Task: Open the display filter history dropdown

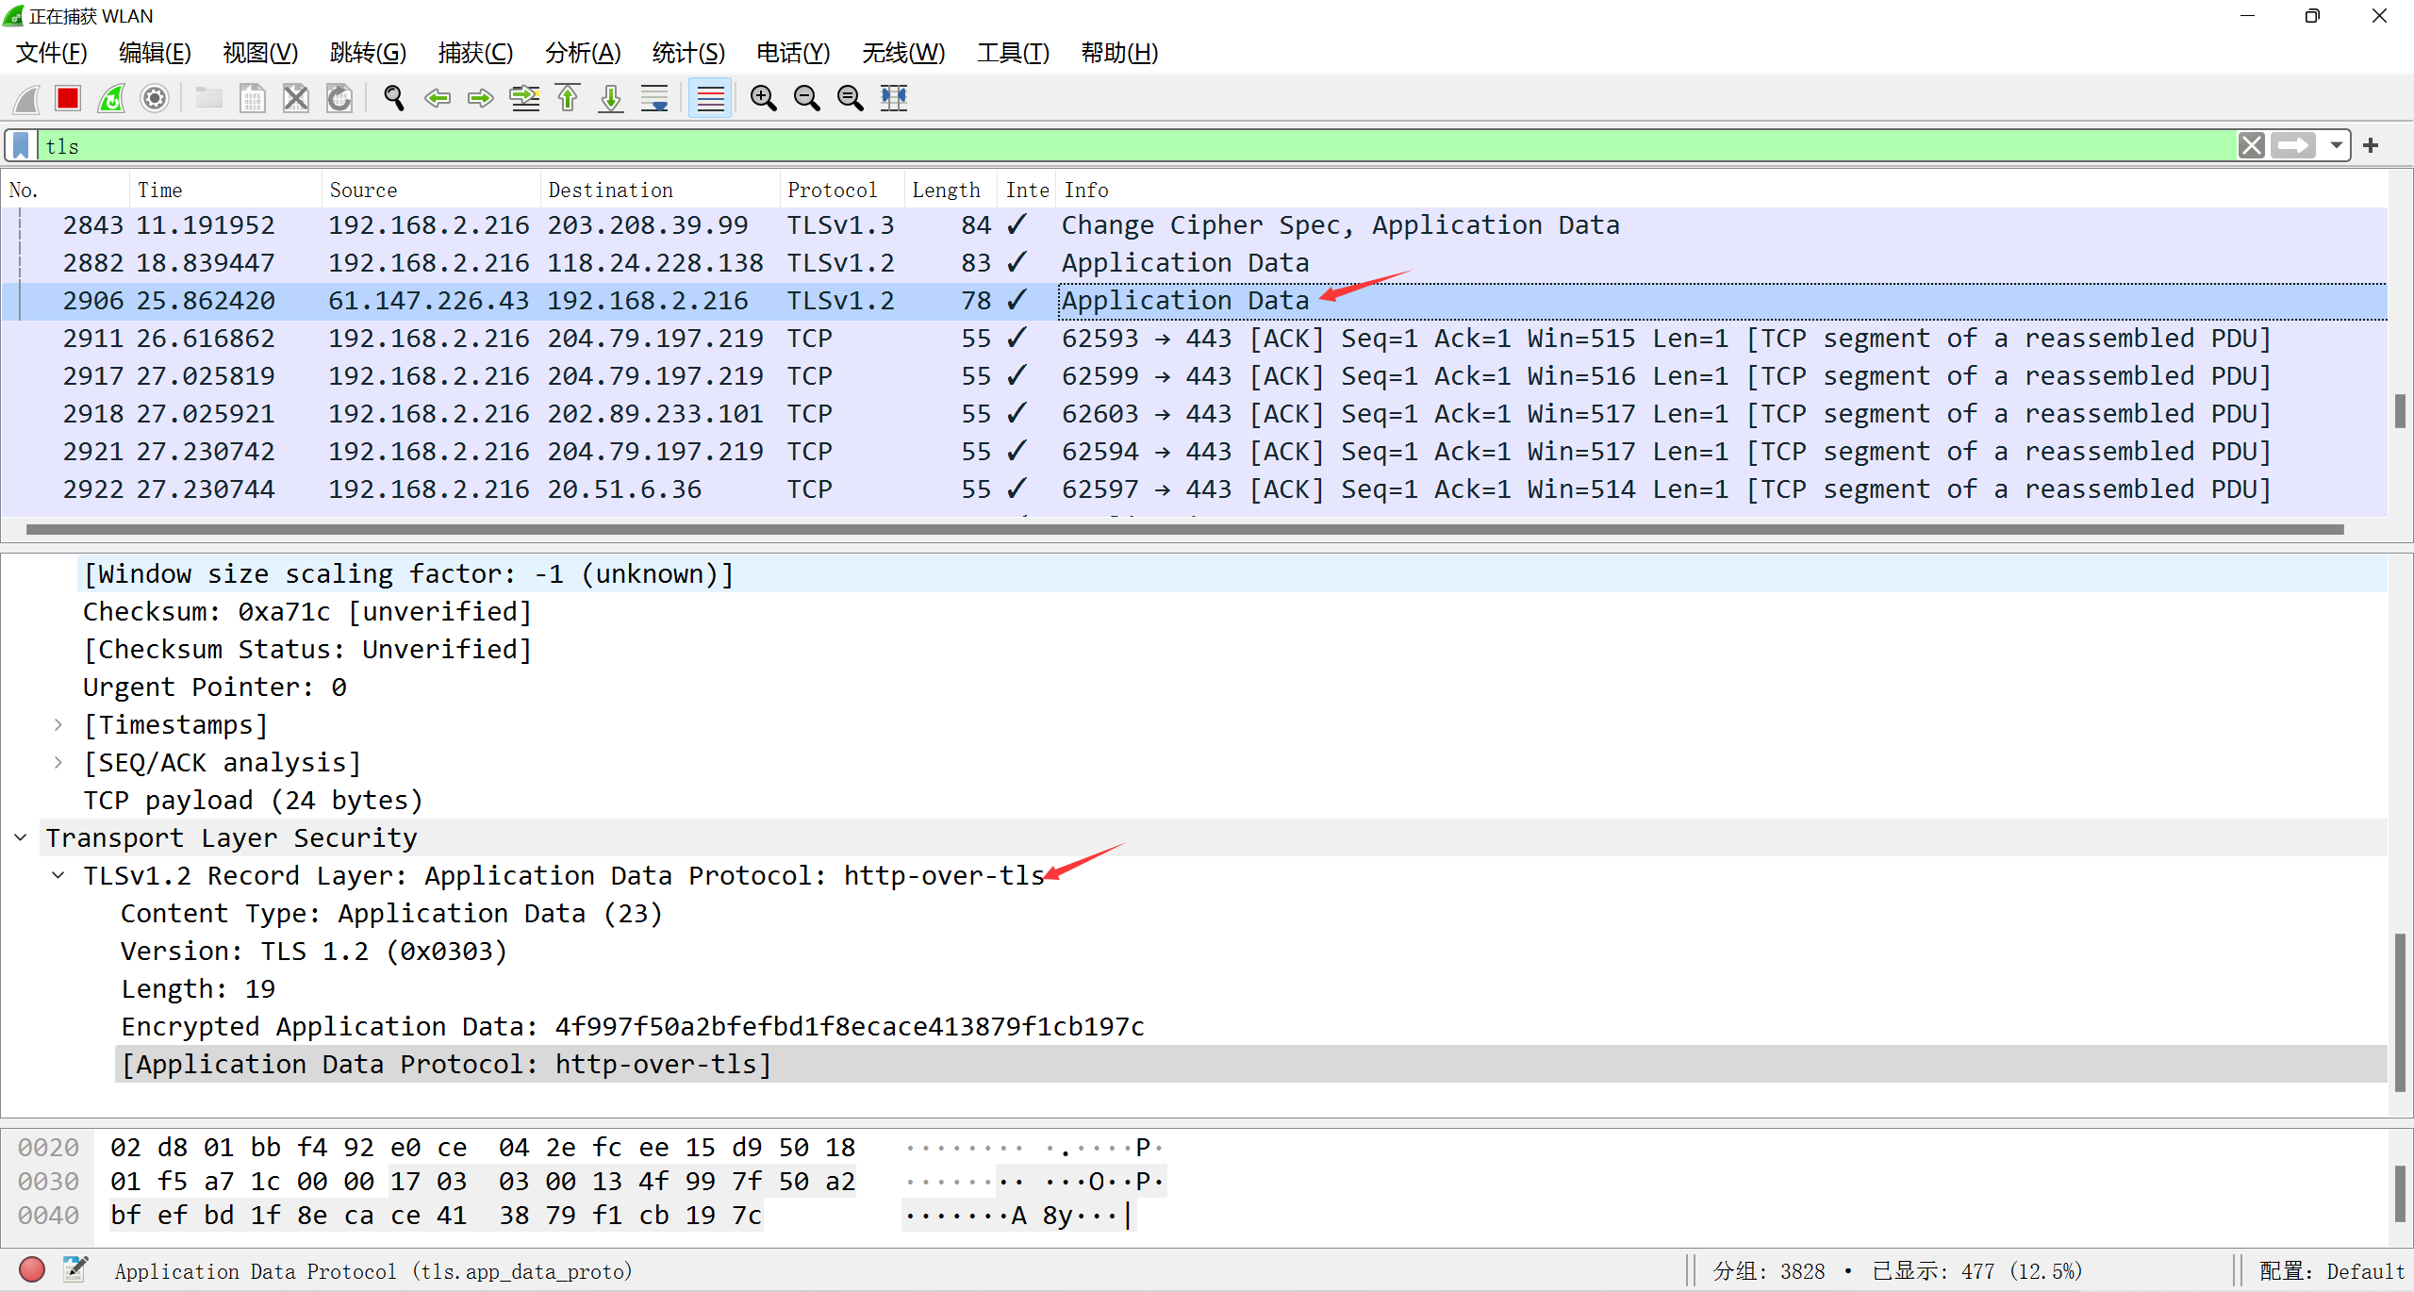Action: [x=2336, y=145]
